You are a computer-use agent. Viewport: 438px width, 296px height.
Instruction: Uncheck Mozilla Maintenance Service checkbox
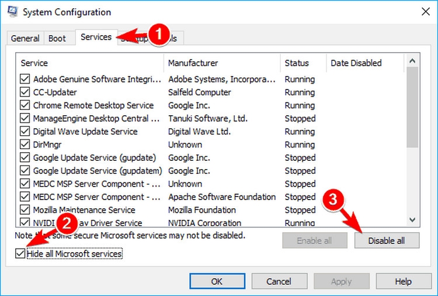tap(25, 210)
